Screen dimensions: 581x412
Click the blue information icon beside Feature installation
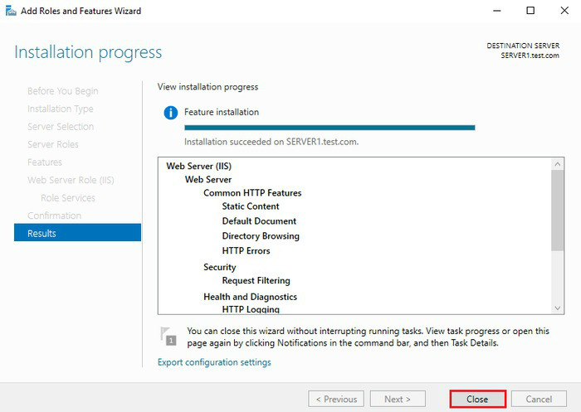[170, 113]
